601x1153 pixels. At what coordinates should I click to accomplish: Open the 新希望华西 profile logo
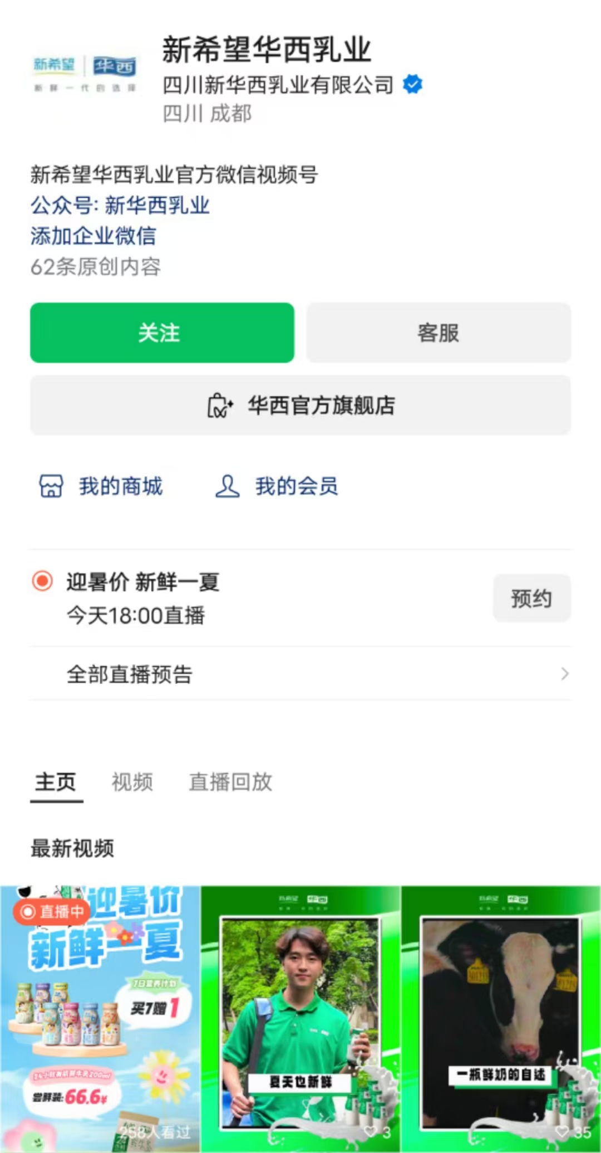(x=85, y=74)
